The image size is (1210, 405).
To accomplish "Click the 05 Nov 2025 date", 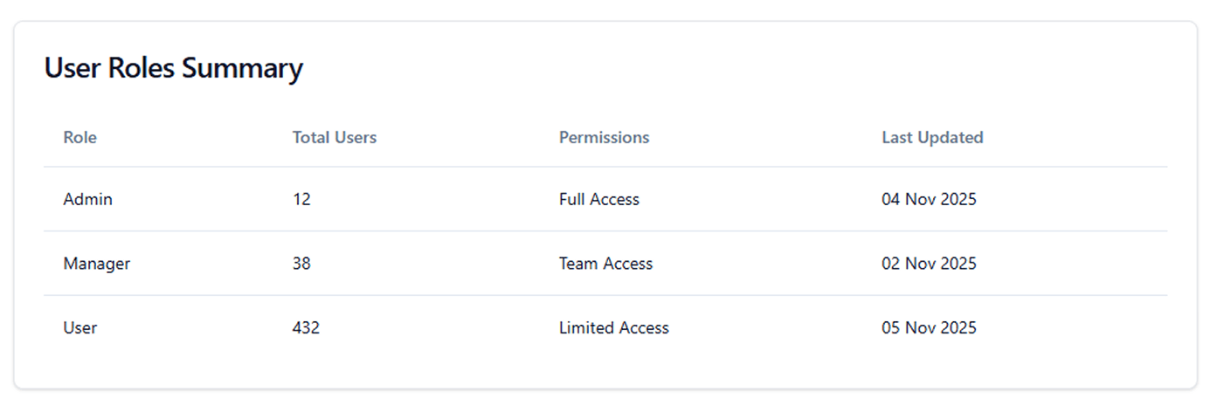I will (929, 328).
